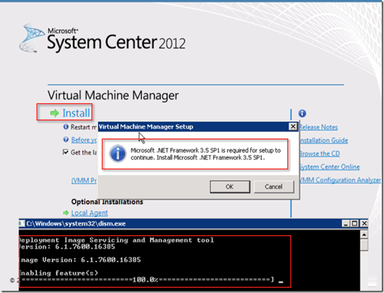Open the VMM Configuration Analyzer link
Viewport: 384px width, 293px height.
tap(340, 180)
